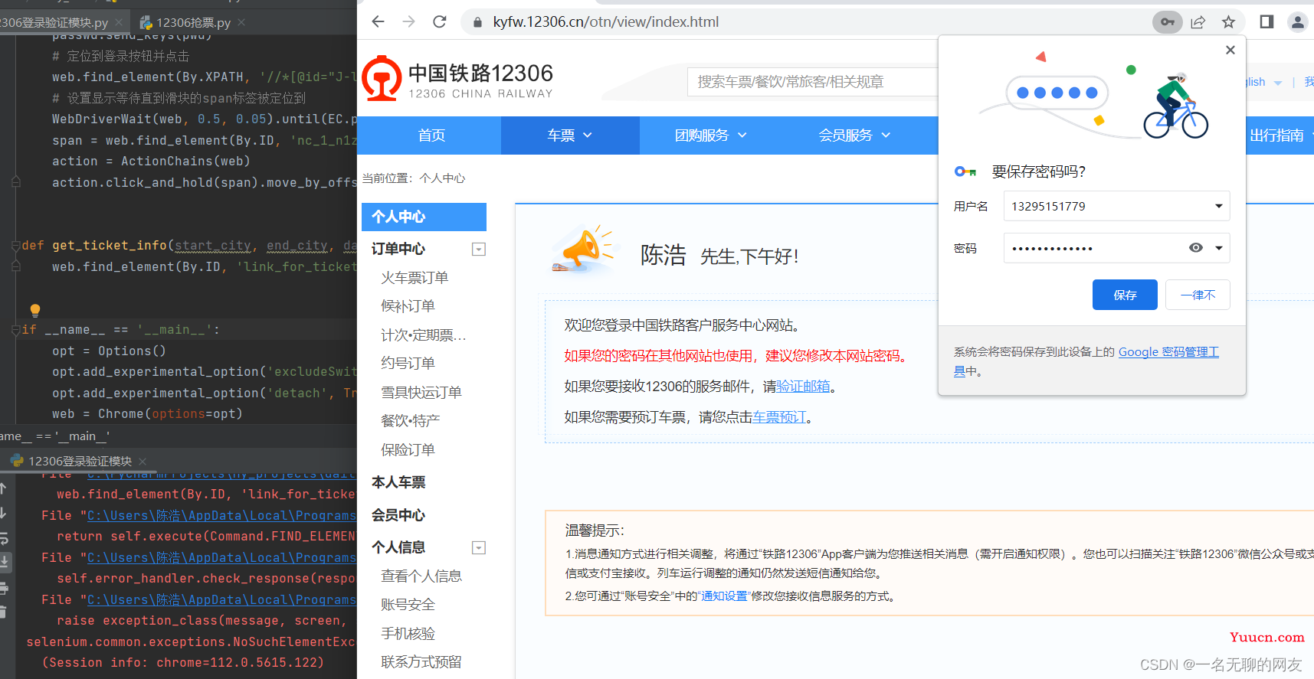Click the 验证邮箱 link
Screen dimensions: 1314x679
coord(803,387)
